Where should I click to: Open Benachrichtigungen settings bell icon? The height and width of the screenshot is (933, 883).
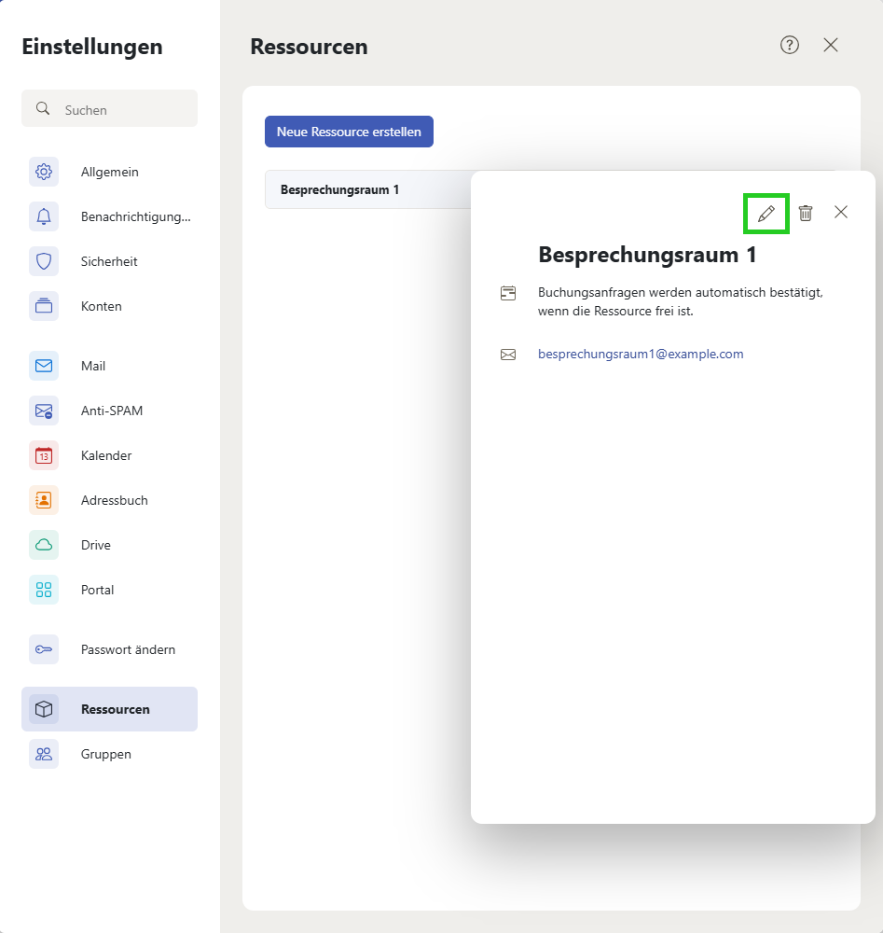coord(44,216)
